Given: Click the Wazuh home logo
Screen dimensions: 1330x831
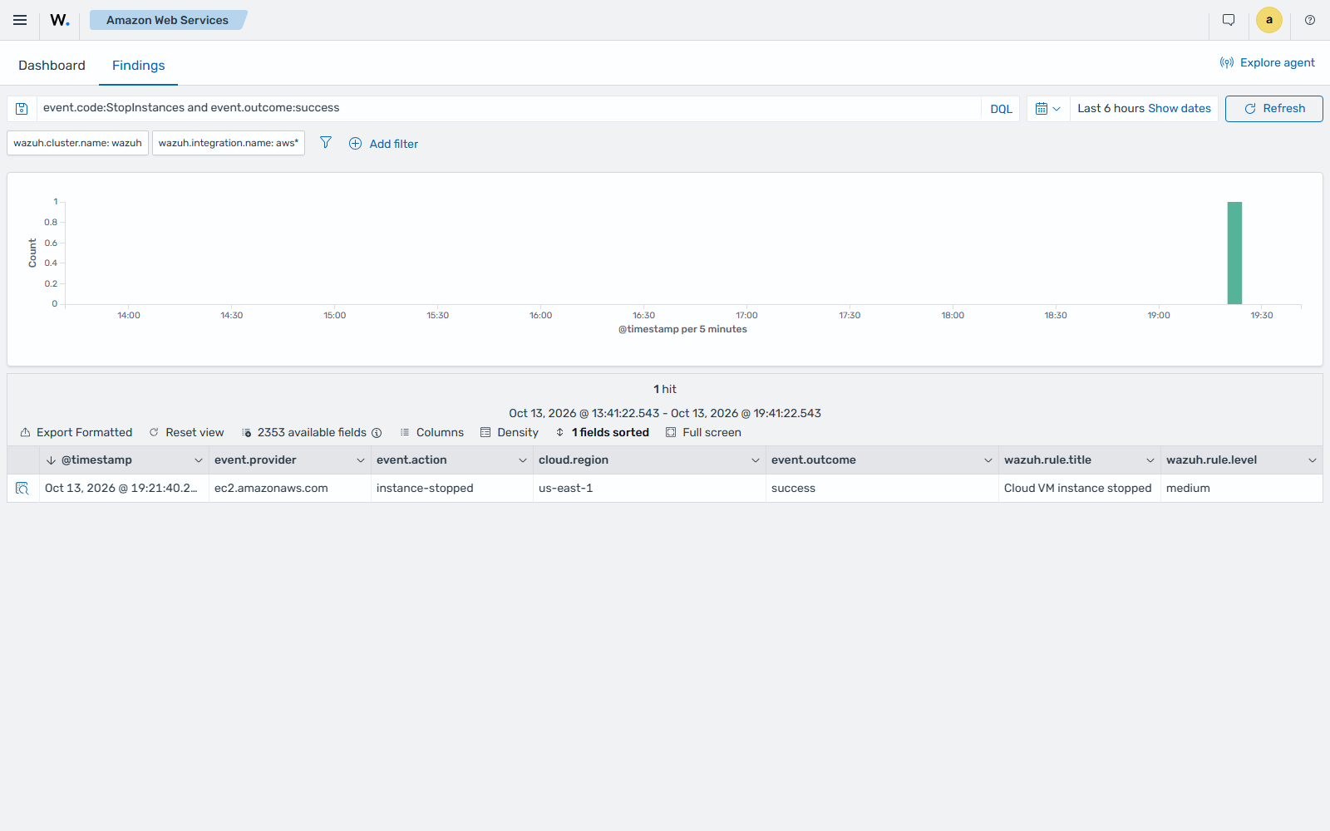Looking at the screenshot, I should [x=60, y=20].
